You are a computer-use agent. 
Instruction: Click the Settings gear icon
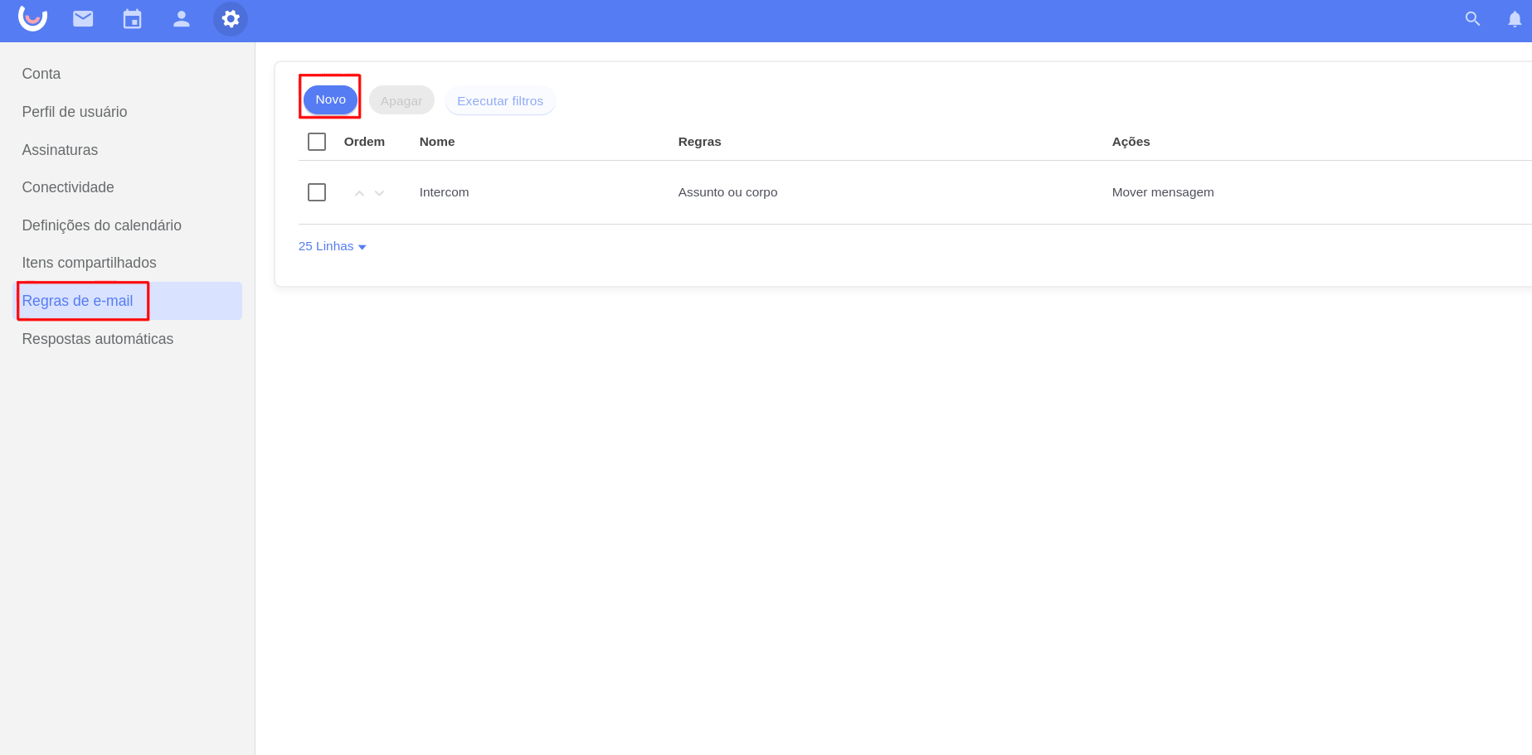(231, 19)
